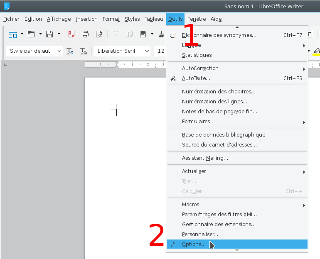Screen dimensions: 320x259
Task: Open Gestionnaire des extensions...
Action: tap(219, 225)
